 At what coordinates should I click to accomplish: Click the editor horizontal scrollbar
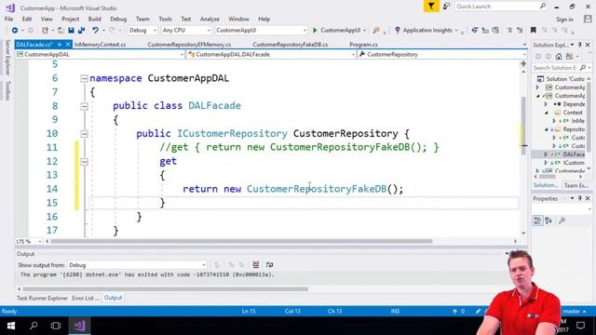pos(241,241)
